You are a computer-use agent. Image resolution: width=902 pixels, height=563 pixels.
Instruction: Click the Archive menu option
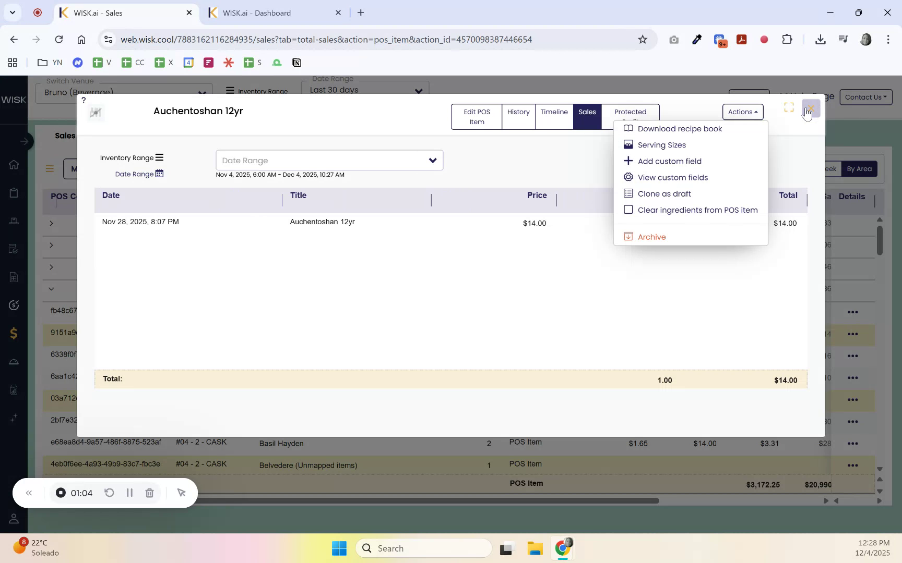(651, 236)
